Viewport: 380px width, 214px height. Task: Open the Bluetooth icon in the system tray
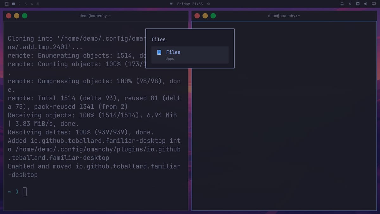(350, 4)
